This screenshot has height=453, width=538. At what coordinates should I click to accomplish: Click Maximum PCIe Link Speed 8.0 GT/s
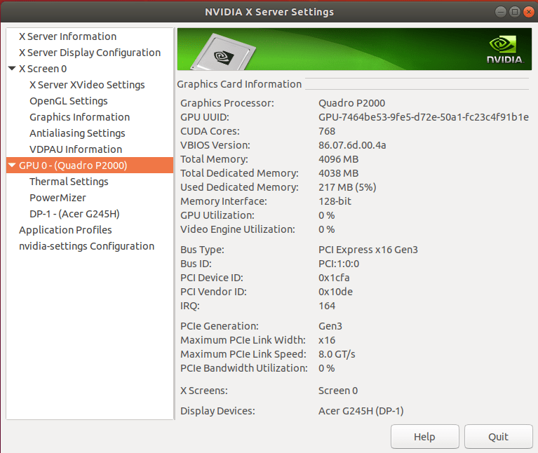337,354
